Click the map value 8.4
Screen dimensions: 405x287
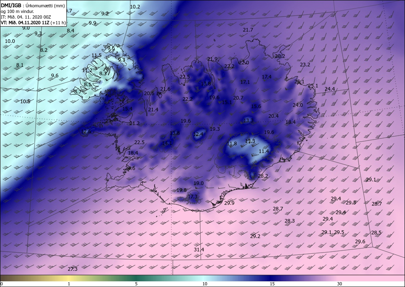click(70, 30)
